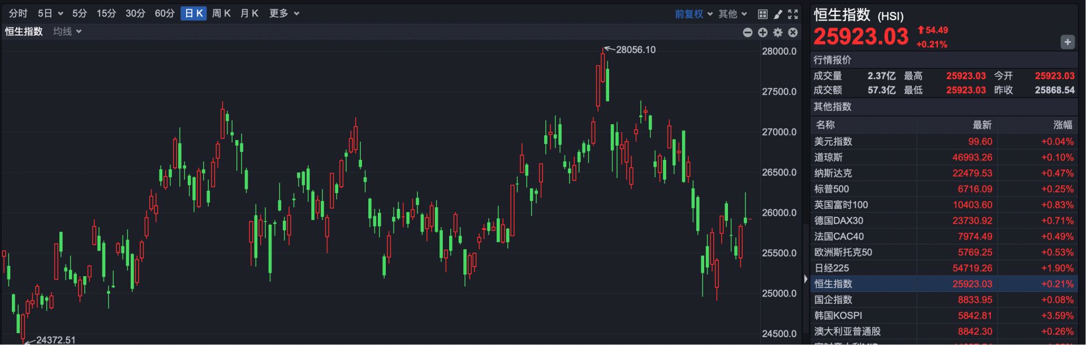Open chart indicator settings gear
The image size is (1086, 345).
[x=778, y=33]
